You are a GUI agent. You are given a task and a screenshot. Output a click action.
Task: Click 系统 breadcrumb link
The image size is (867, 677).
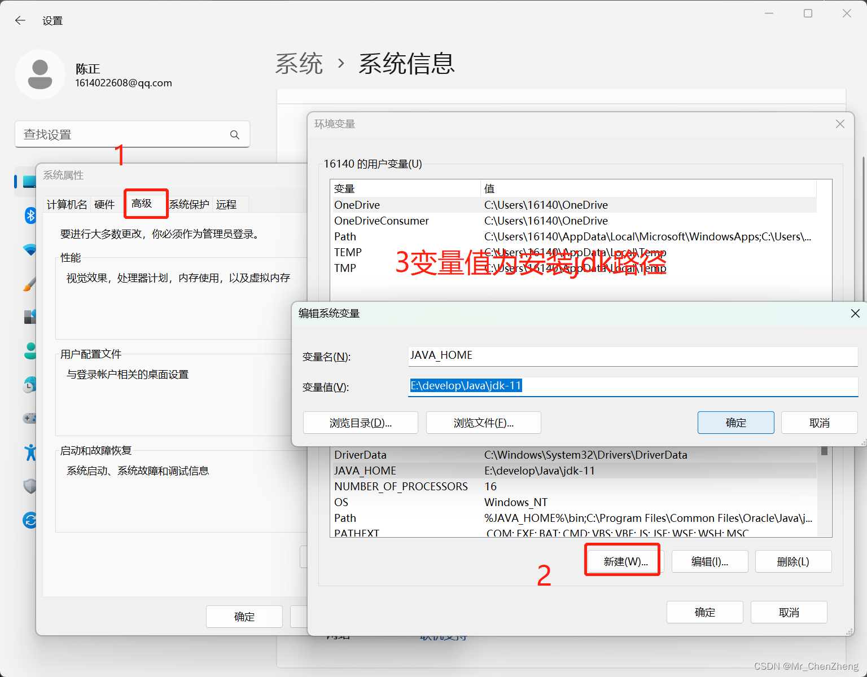tap(299, 64)
